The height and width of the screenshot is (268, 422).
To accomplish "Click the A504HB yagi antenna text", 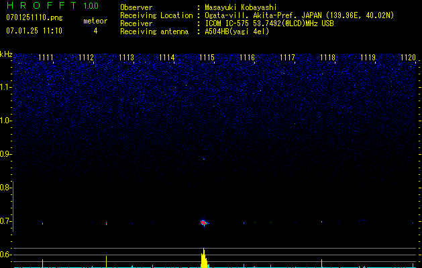I will click(x=237, y=31).
